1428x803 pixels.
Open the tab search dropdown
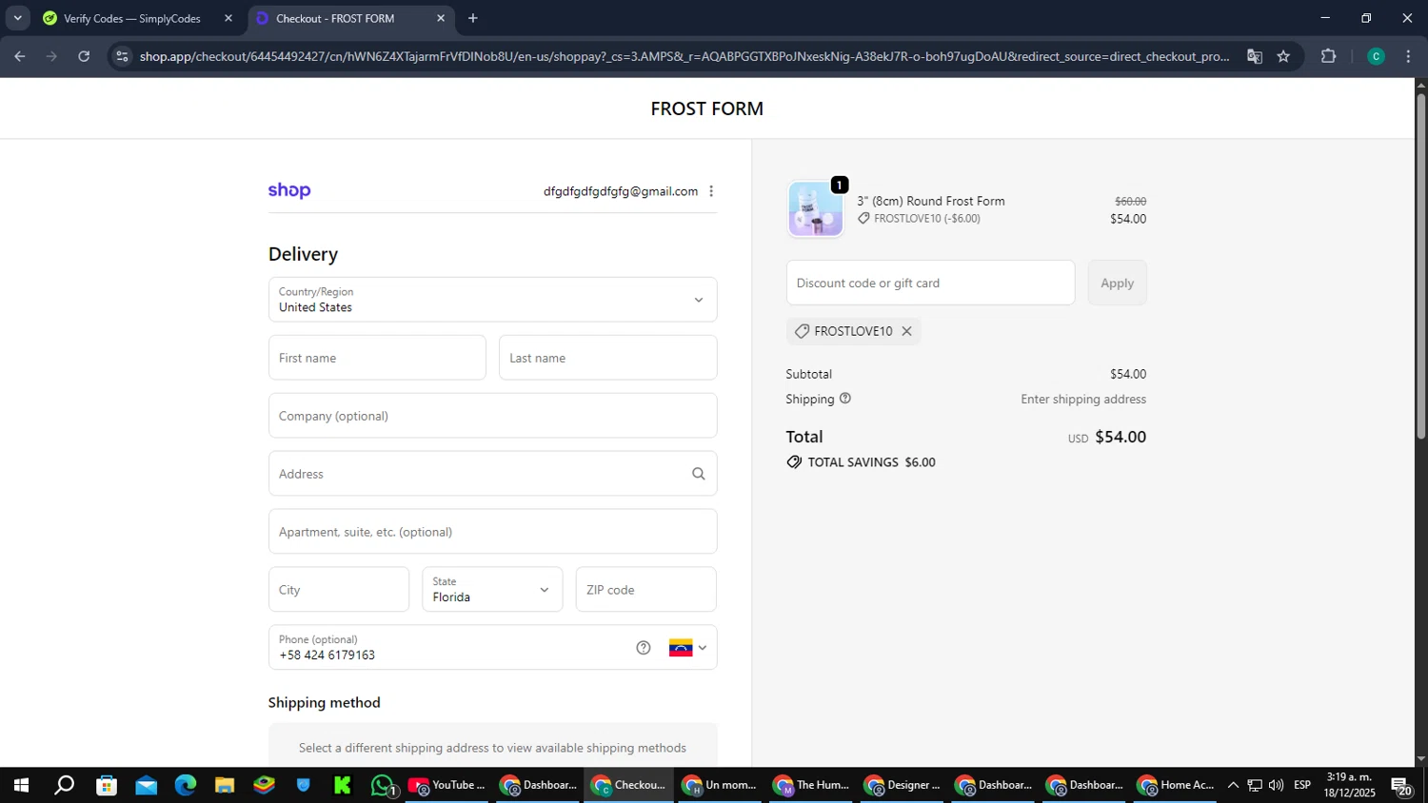click(x=17, y=18)
